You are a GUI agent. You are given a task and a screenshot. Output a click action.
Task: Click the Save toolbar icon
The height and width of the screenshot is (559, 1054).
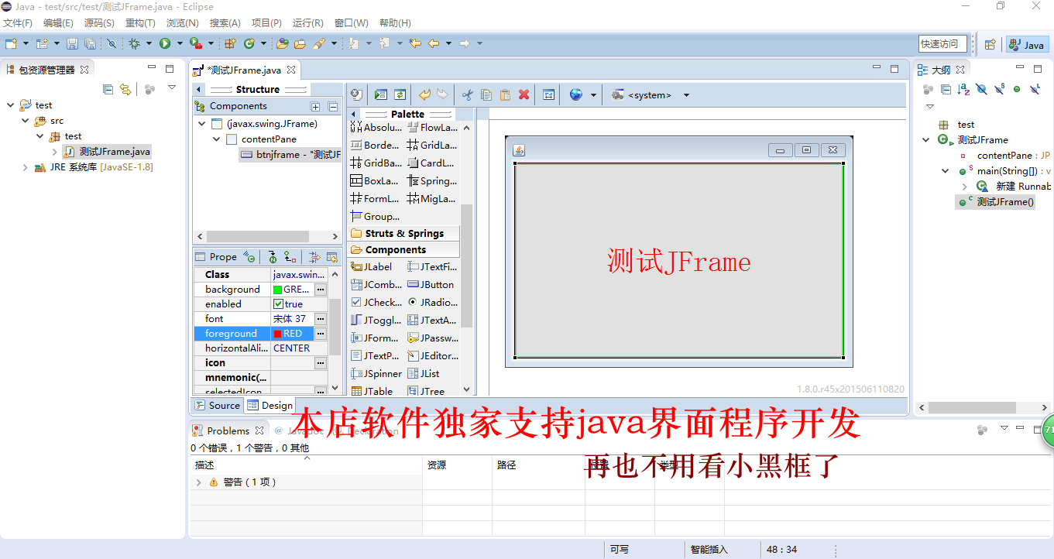click(x=72, y=44)
